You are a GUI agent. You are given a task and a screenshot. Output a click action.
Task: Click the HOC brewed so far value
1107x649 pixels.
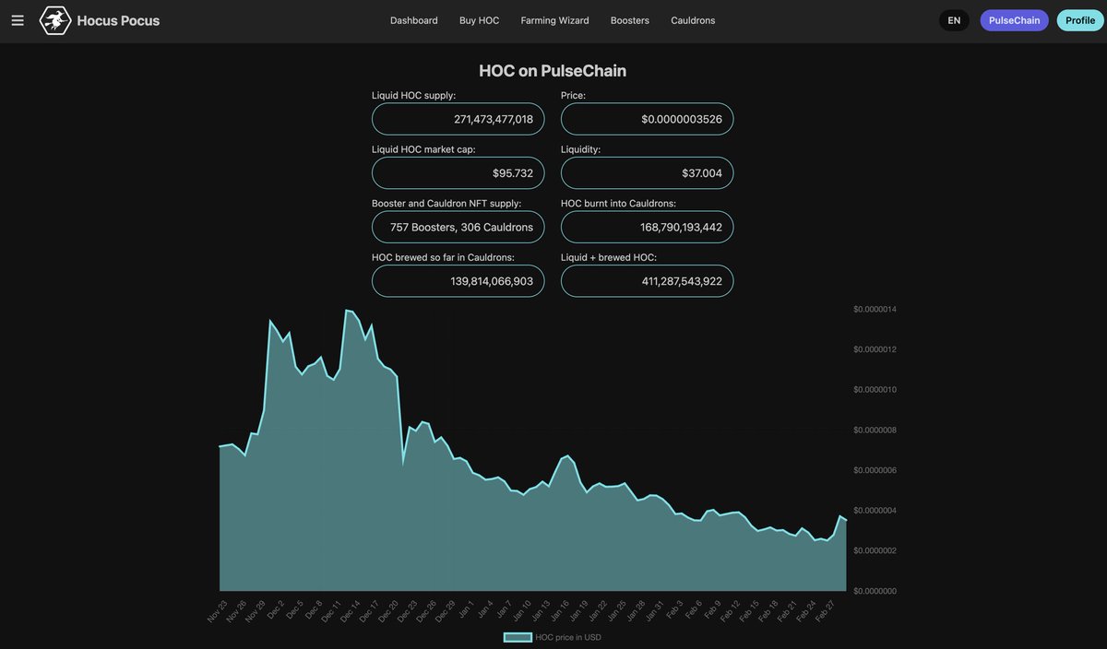tap(458, 281)
